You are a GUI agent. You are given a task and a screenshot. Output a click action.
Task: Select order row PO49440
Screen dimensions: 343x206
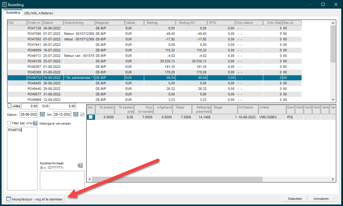coord(154,89)
